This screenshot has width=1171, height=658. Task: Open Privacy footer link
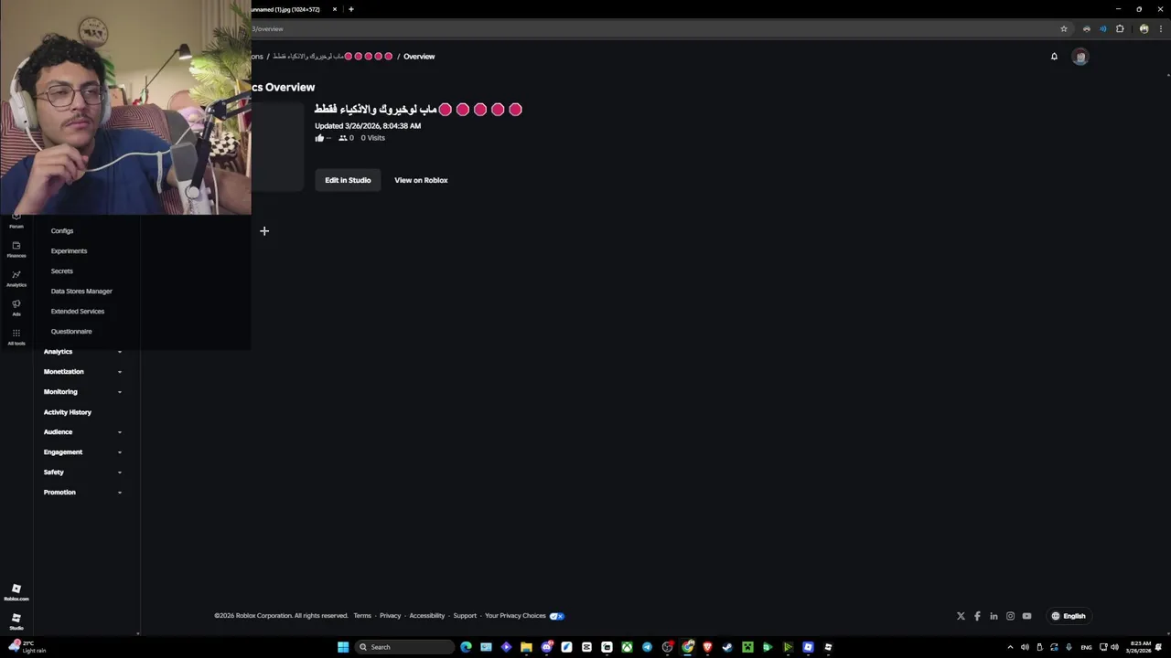(x=391, y=616)
